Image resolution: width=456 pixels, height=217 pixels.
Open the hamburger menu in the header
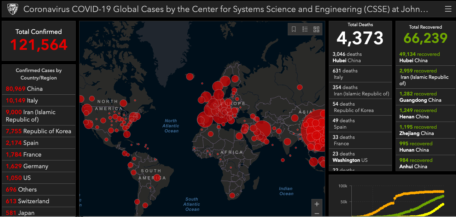click(x=448, y=9)
